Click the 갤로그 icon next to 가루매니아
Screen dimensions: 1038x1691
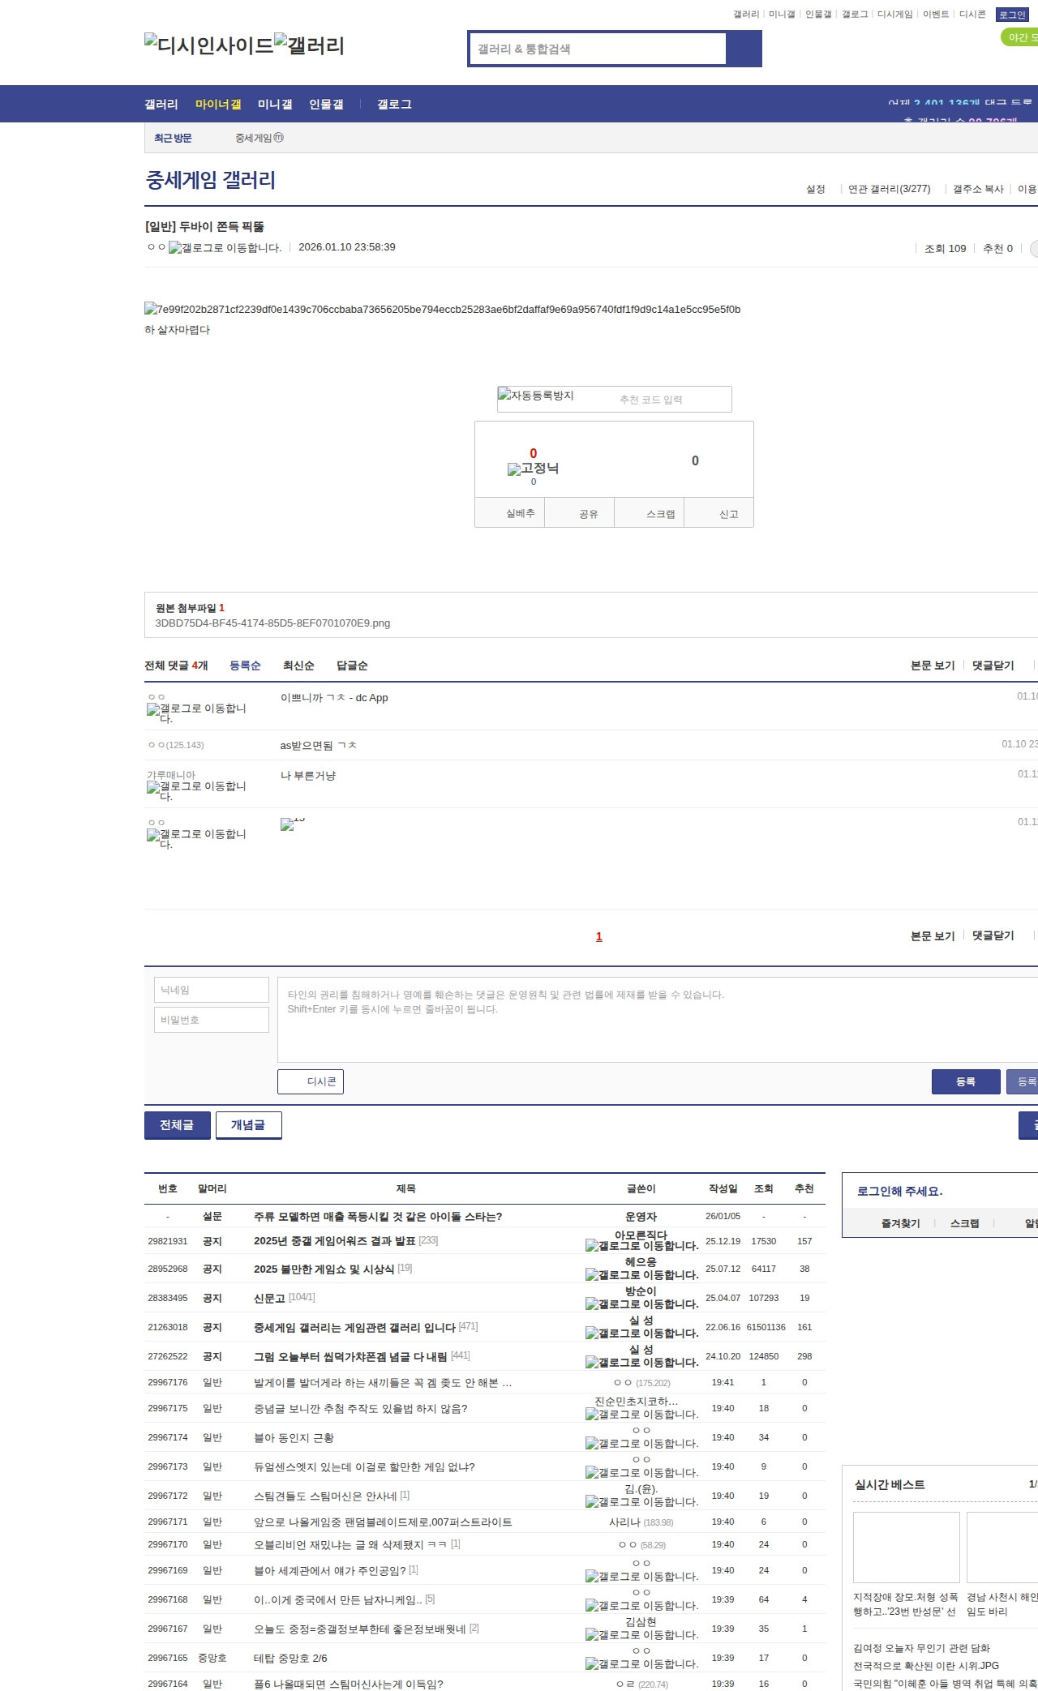196,790
